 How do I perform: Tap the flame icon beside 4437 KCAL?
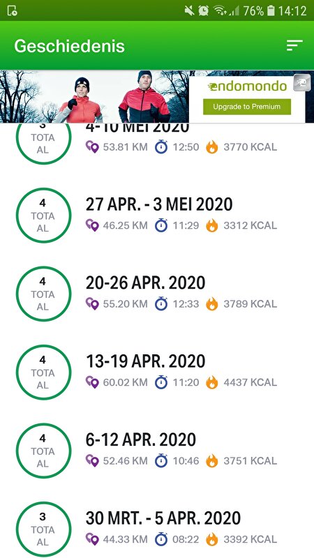coord(212,382)
